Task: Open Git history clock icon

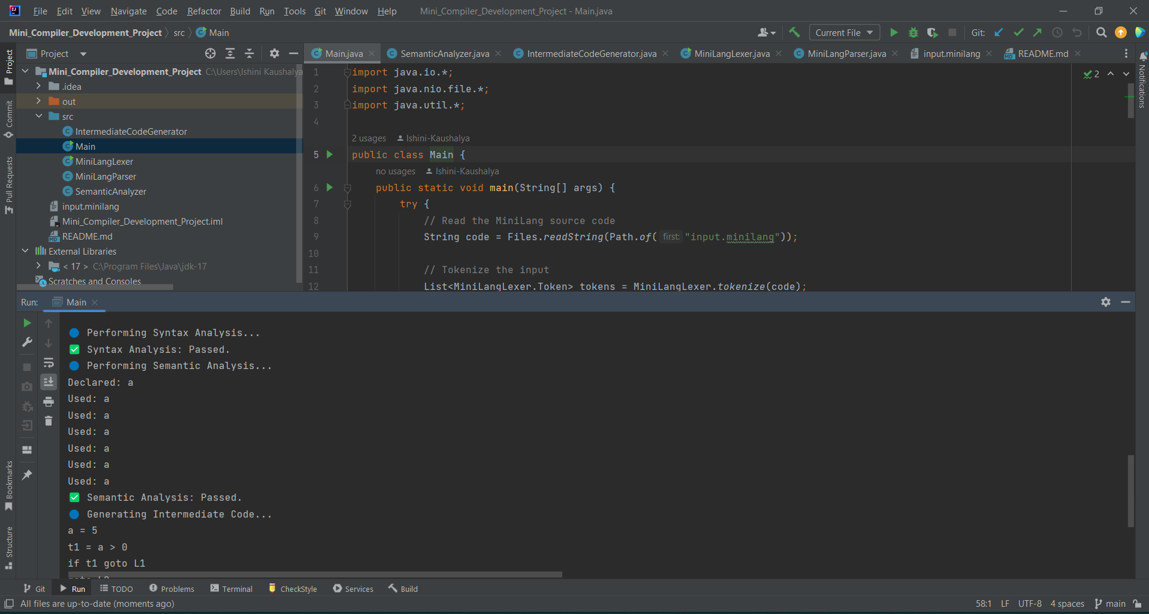Action: click(x=1057, y=32)
